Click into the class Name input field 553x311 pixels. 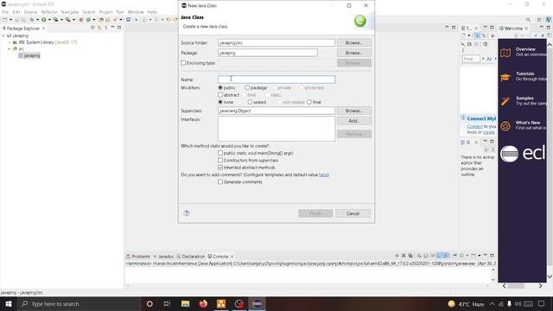click(276, 79)
